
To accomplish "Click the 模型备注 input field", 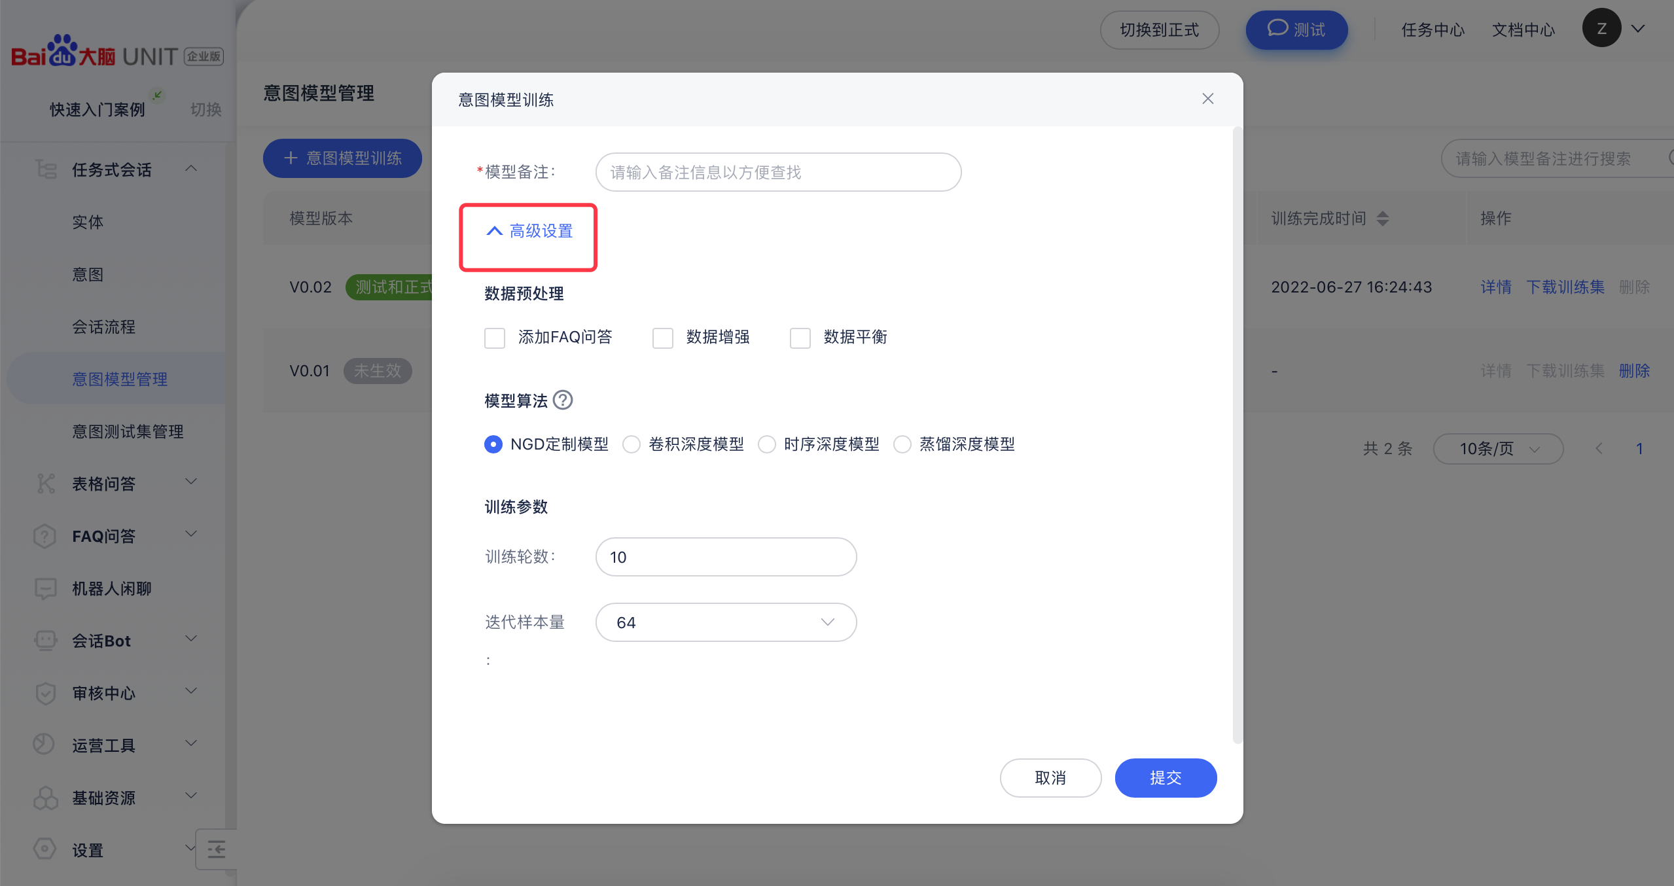I will click(777, 172).
